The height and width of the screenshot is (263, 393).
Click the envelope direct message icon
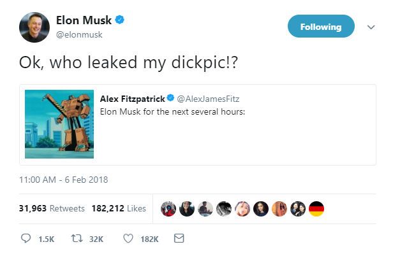pos(179,239)
